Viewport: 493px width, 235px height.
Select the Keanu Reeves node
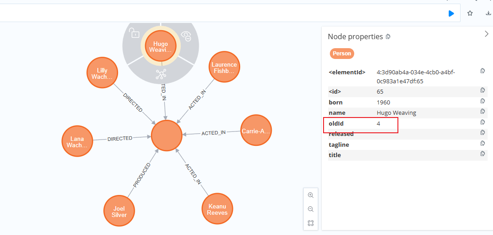[217, 208]
